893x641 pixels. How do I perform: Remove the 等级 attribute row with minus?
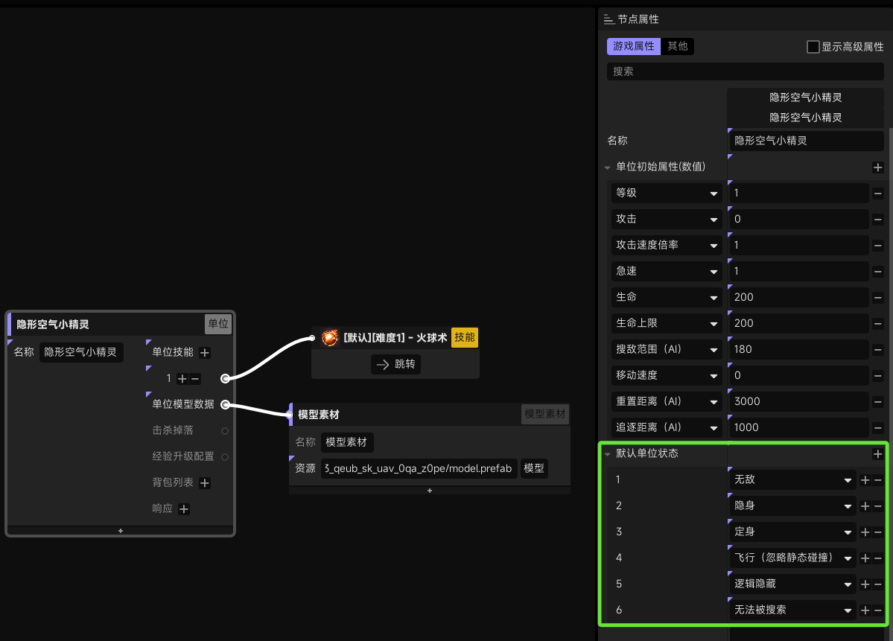pyautogui.click(x=877, y=194)
